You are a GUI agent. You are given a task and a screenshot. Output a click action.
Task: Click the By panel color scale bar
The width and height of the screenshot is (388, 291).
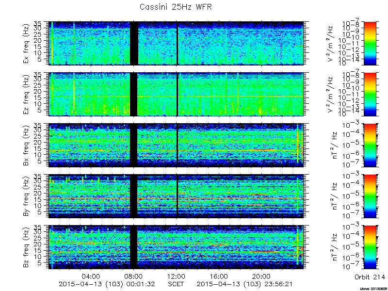[x=370, y=196]
